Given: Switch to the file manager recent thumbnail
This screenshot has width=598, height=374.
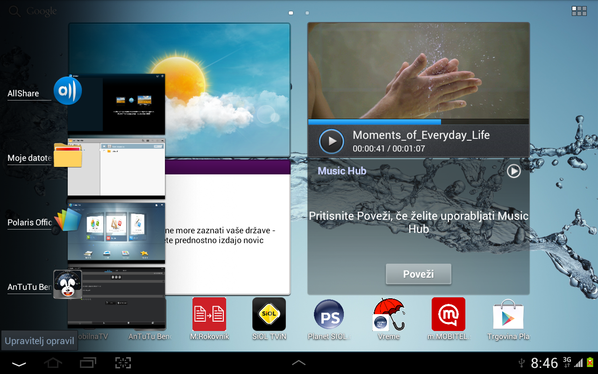Looking at the screenshot, I should pyautogui.click(x=116, y=168).
